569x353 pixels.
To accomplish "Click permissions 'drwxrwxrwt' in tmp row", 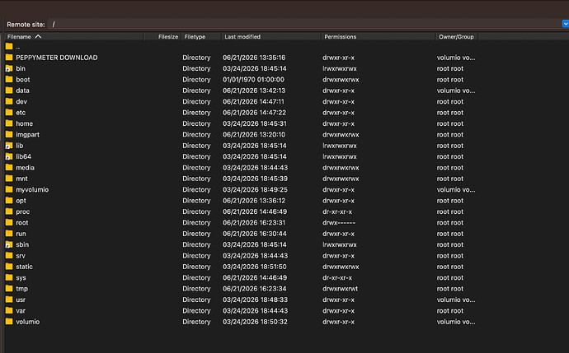I will [340, 289].
